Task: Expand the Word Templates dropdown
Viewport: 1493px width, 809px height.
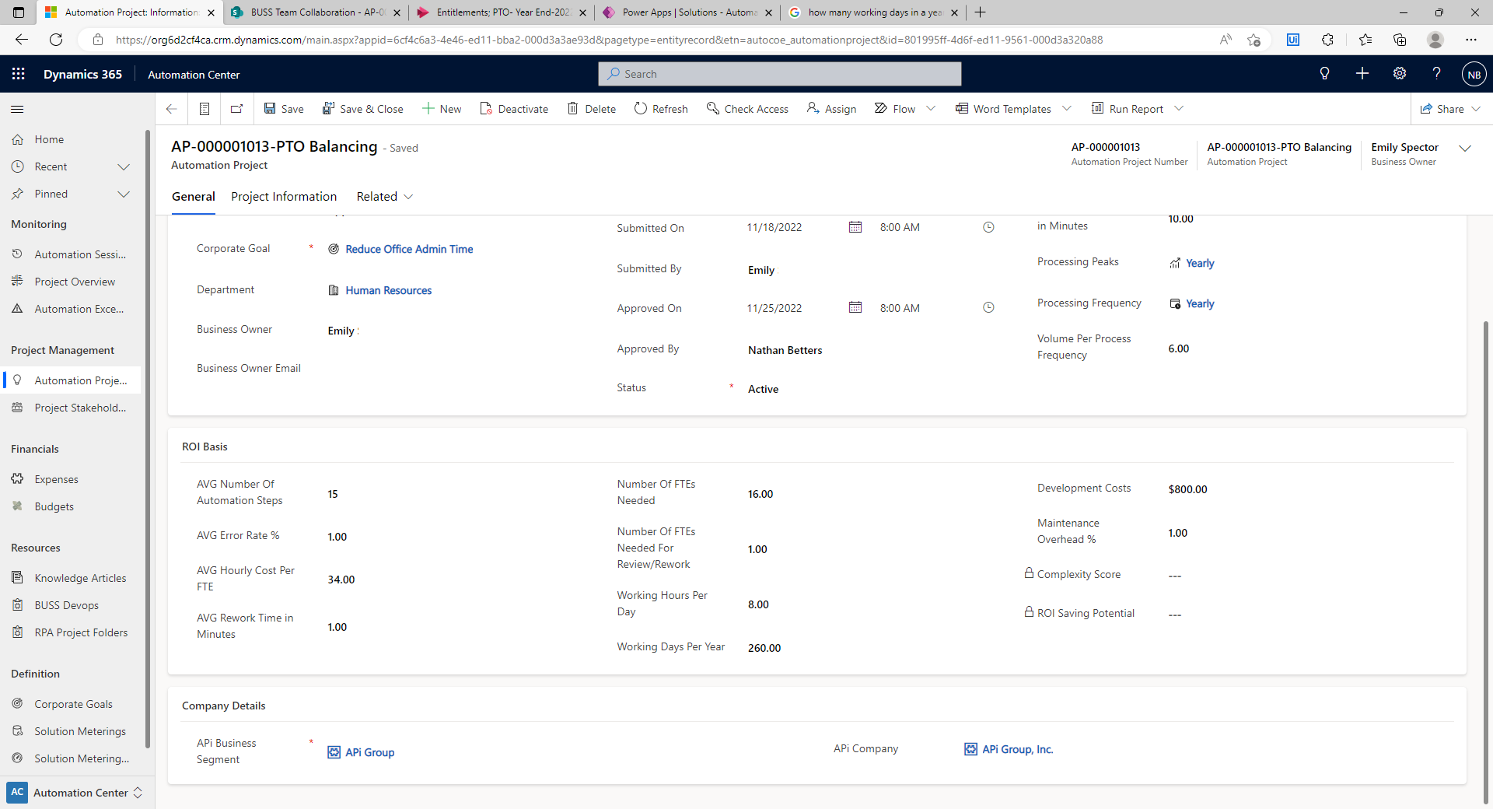Action: pyautogui.click(x=1067, y=108)
